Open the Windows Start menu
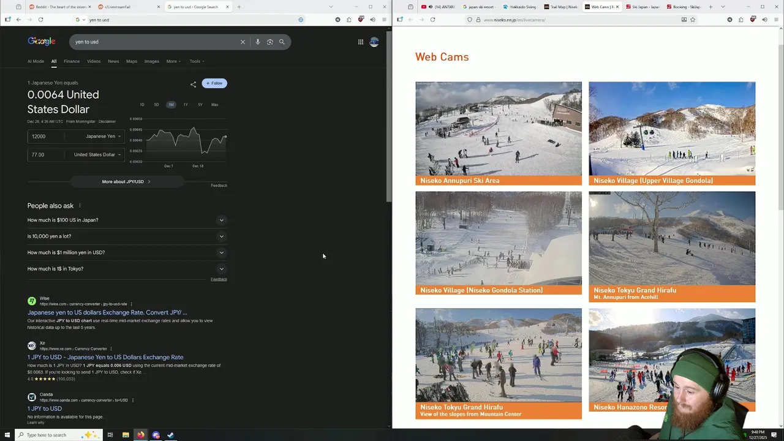The height and width of the screenshot is (441, 784). coord(7,435)
